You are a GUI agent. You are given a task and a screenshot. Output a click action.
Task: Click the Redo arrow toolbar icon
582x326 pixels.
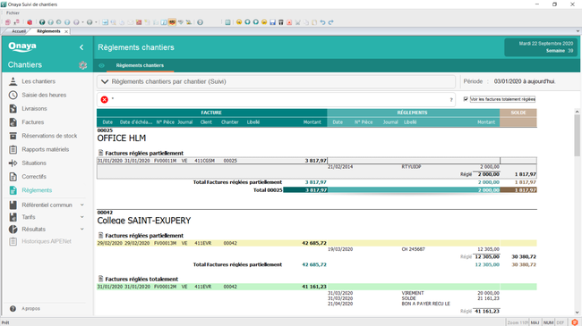tap(330, 22)
